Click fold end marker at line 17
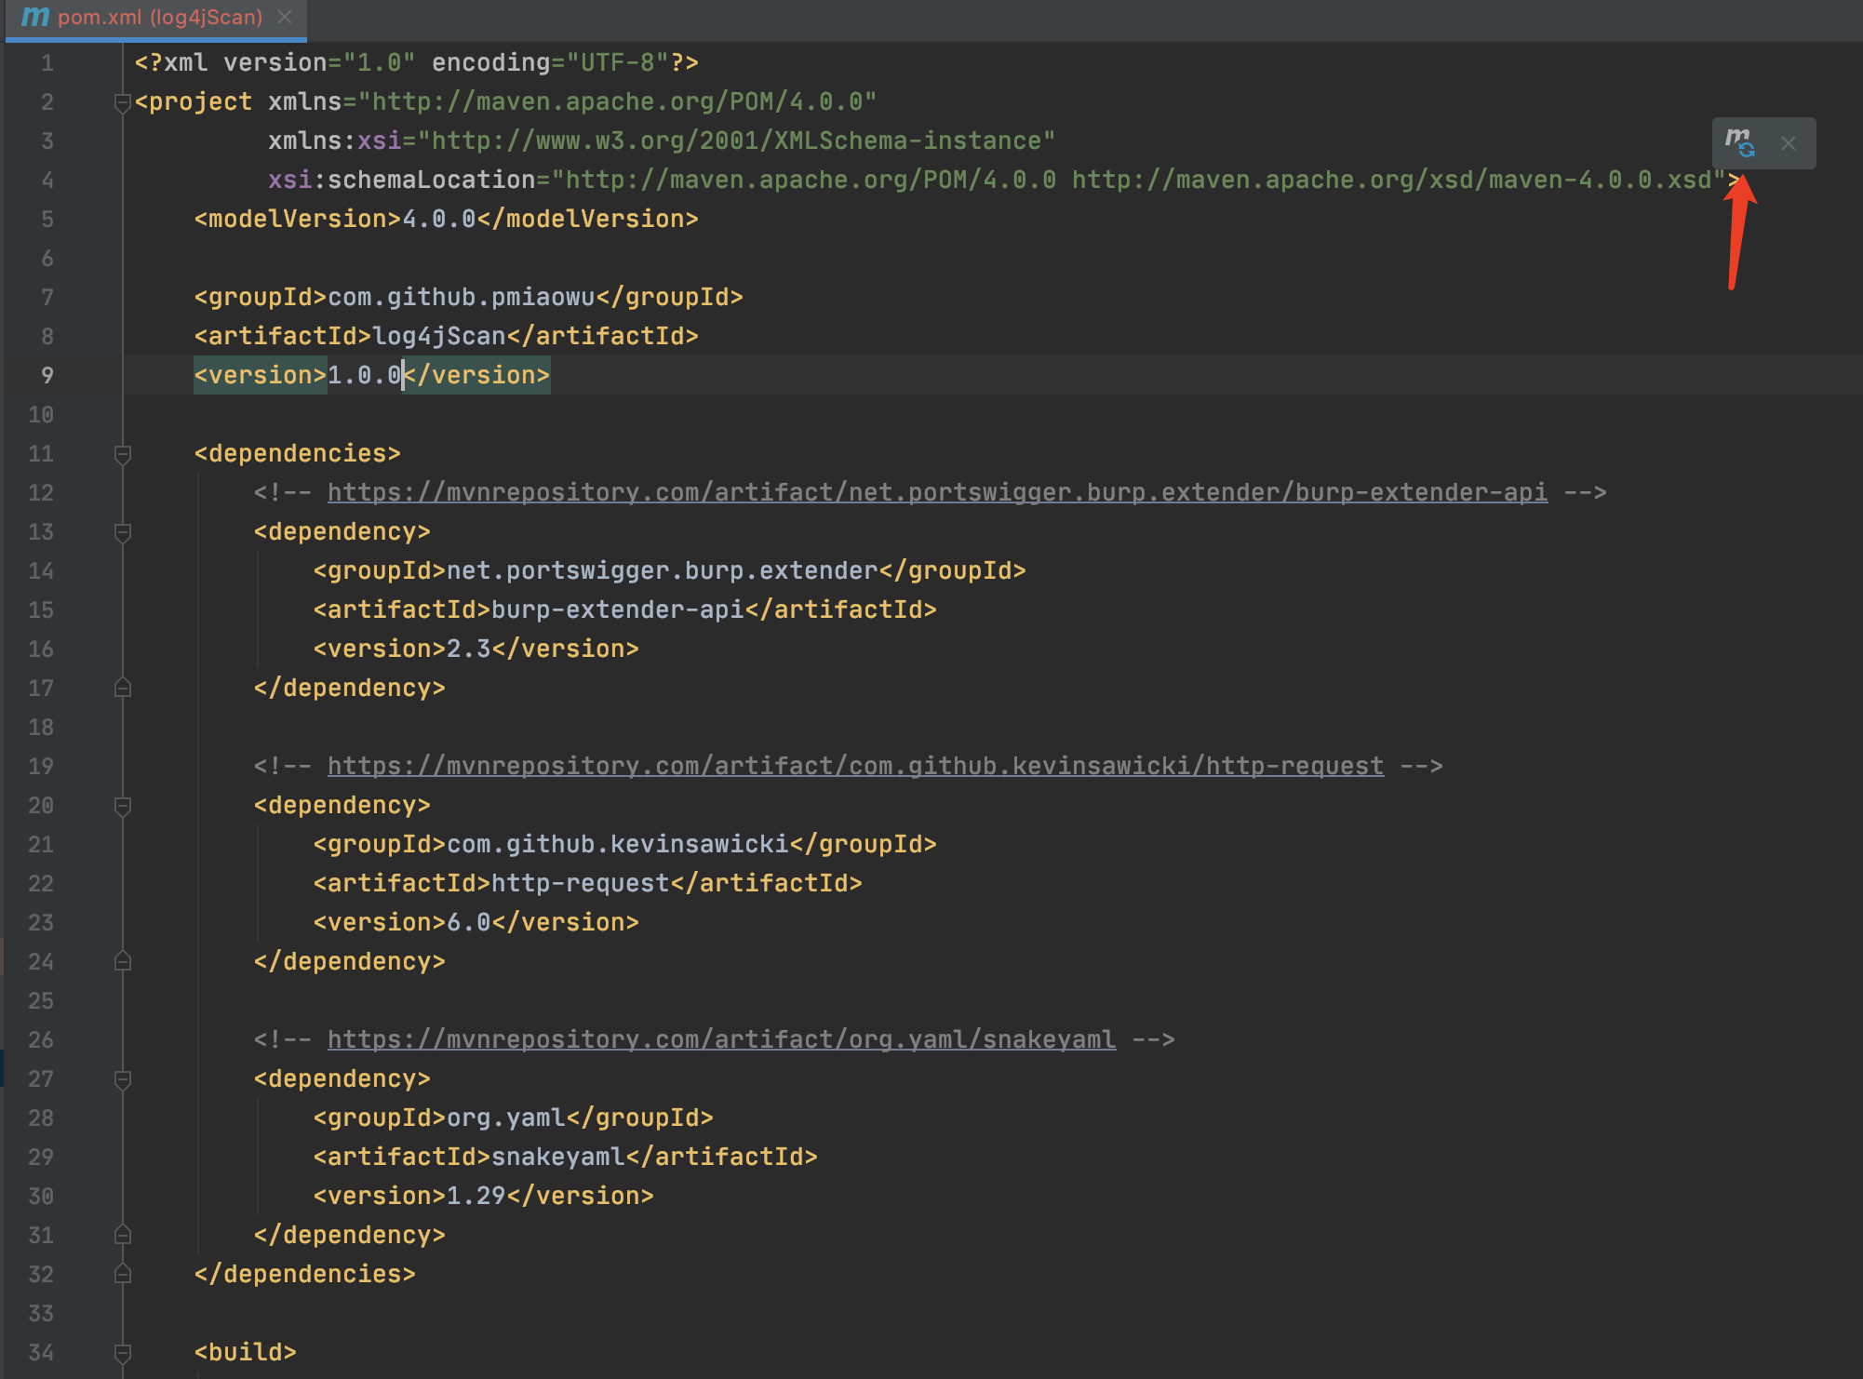1863x1379 pixels. click(x=122, y=688)
